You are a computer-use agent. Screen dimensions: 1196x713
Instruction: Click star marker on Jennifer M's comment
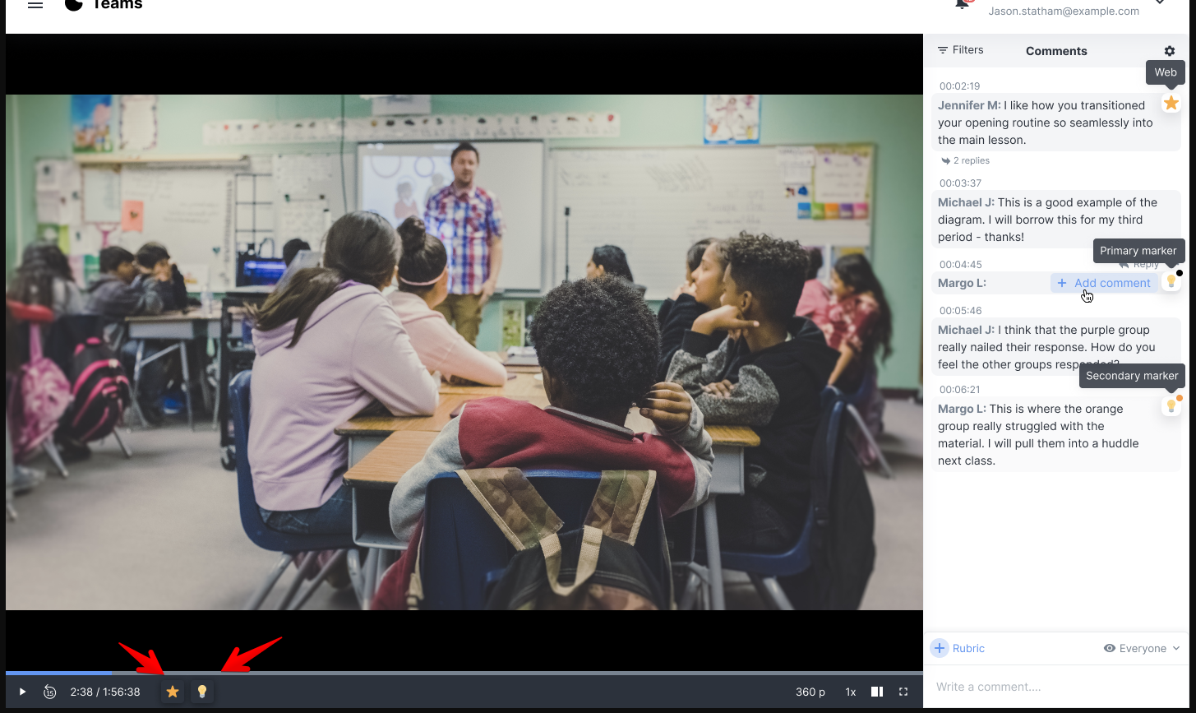[1171, 104]
